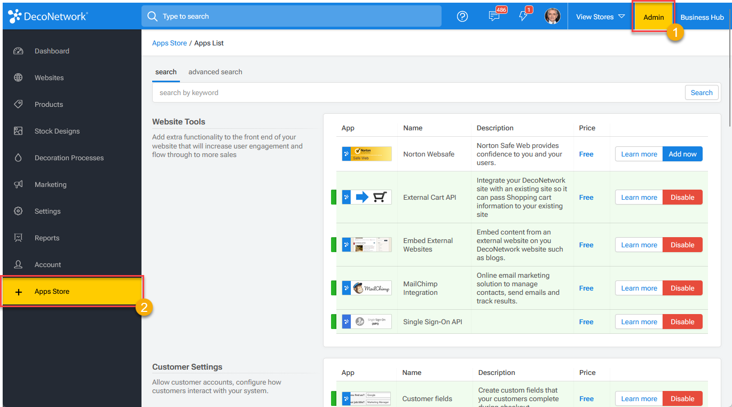Image resolution: width=732 pixels, height=407 pixels.
Task: Open the Settings gear icon in sidebar
Action: (18, 212)
